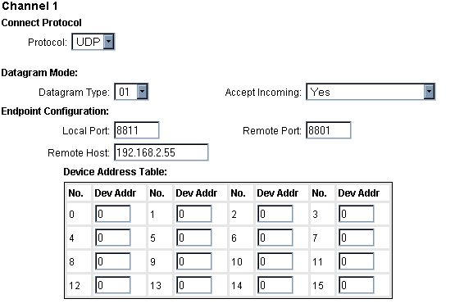Focus Dev Addr field for No. 15

(x=357, y=285)
